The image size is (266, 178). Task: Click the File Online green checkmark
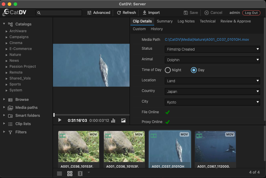tap(167, 112)
